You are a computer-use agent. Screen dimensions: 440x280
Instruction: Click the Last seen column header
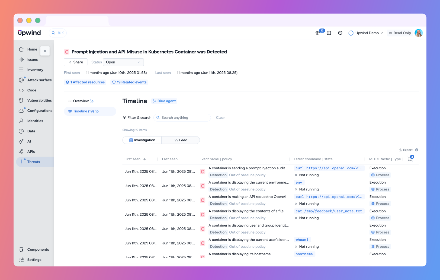tap(170, 159)
